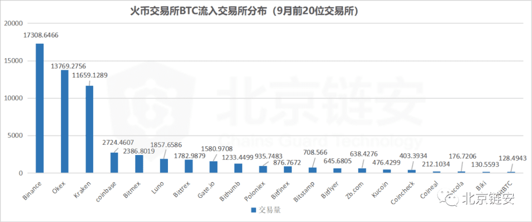Click the Bitmex bar in the chart
Viewport: 532px width, 222px height.
pos(139,164)
